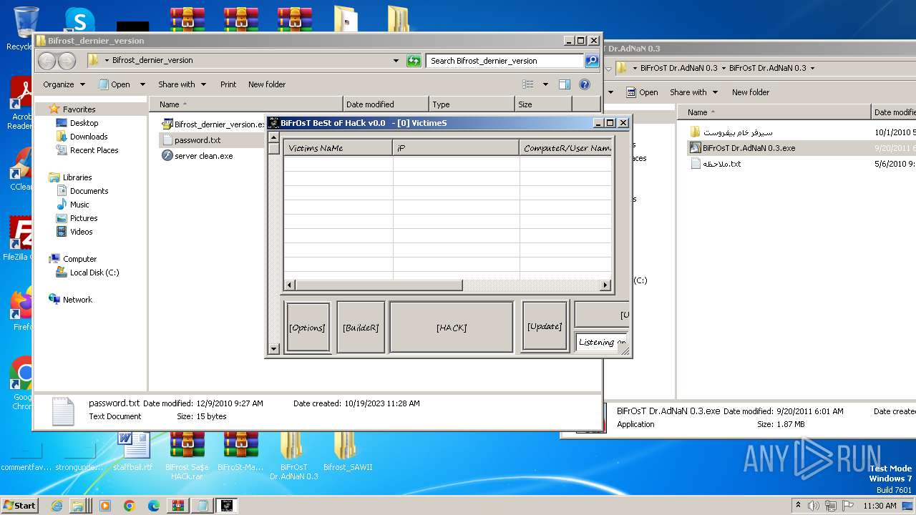Viewport: 916px width, 515px height.
Task: Open Share with dropdown in Dr.AdNaN explorer
Action: click(693, 92)
